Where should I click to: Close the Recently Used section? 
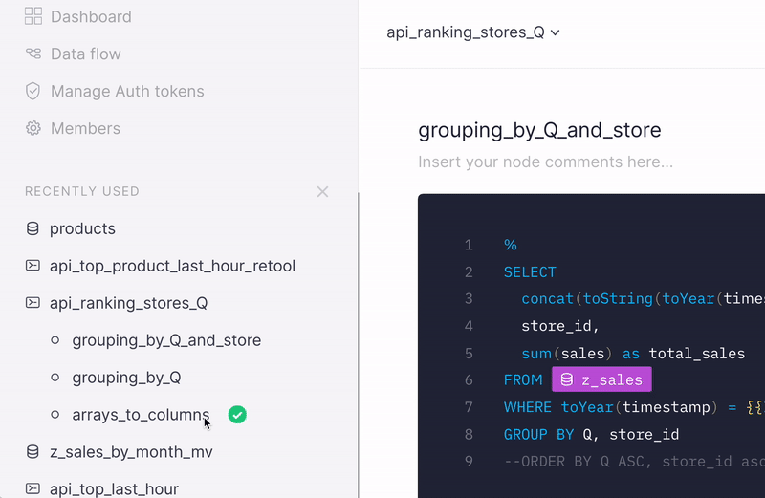click(322, 191)
